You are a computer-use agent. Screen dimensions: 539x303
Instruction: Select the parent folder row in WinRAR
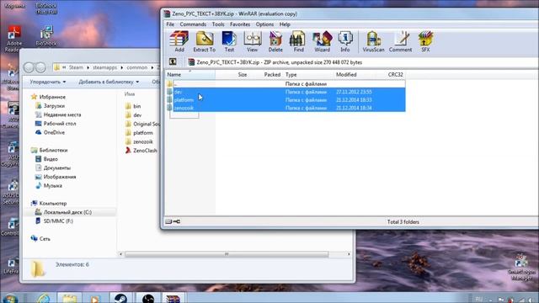286,84
